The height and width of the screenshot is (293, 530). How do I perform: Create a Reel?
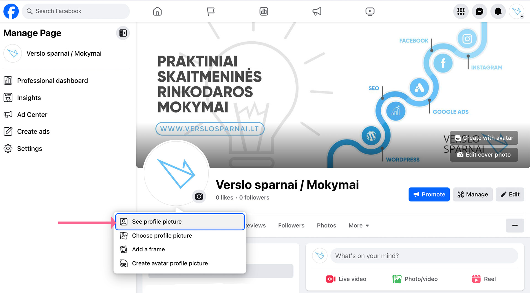[x=484, y=279]
